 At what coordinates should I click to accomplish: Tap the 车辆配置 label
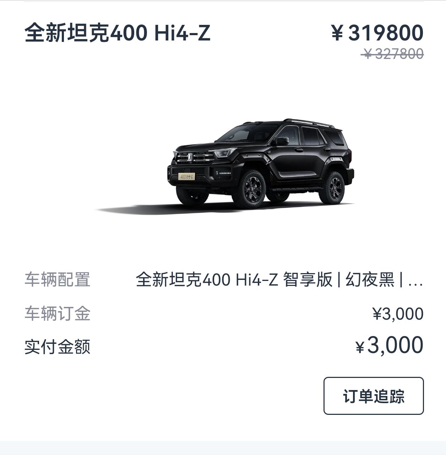pos(58,280)
